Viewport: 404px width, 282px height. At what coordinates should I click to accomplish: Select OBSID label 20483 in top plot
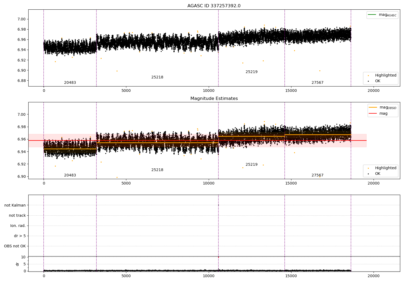coord(70,83)
